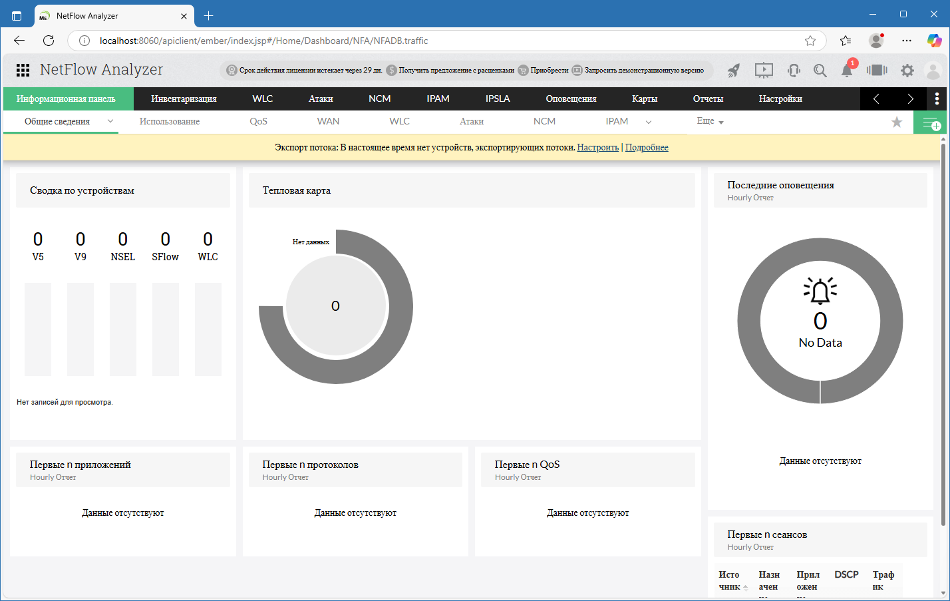Click the alerts No Data donut chart
950x601 pixels.
(820, 321)
